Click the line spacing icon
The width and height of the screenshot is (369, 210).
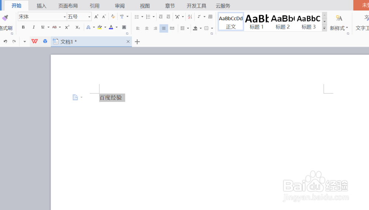tap(182, 28)
